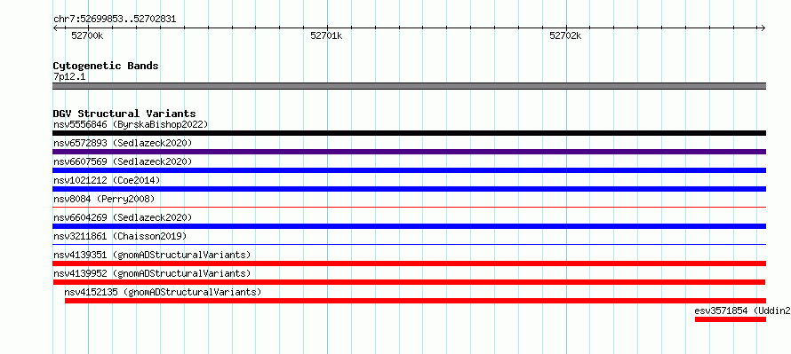The image size is (791, 354).
Task: Click the nsv5556846 (ByrskaBishop2022) label
Action: tap(131, 124)
